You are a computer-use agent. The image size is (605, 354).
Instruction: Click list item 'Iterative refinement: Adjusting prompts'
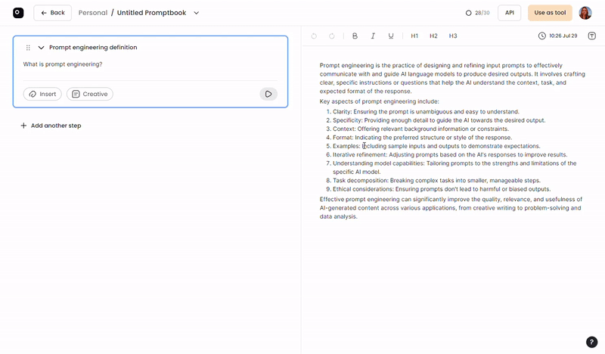[450, 154]
